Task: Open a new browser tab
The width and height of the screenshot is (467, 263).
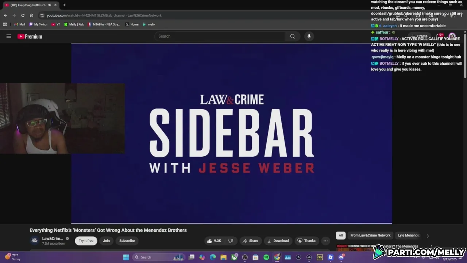Action: pos(64,5)
